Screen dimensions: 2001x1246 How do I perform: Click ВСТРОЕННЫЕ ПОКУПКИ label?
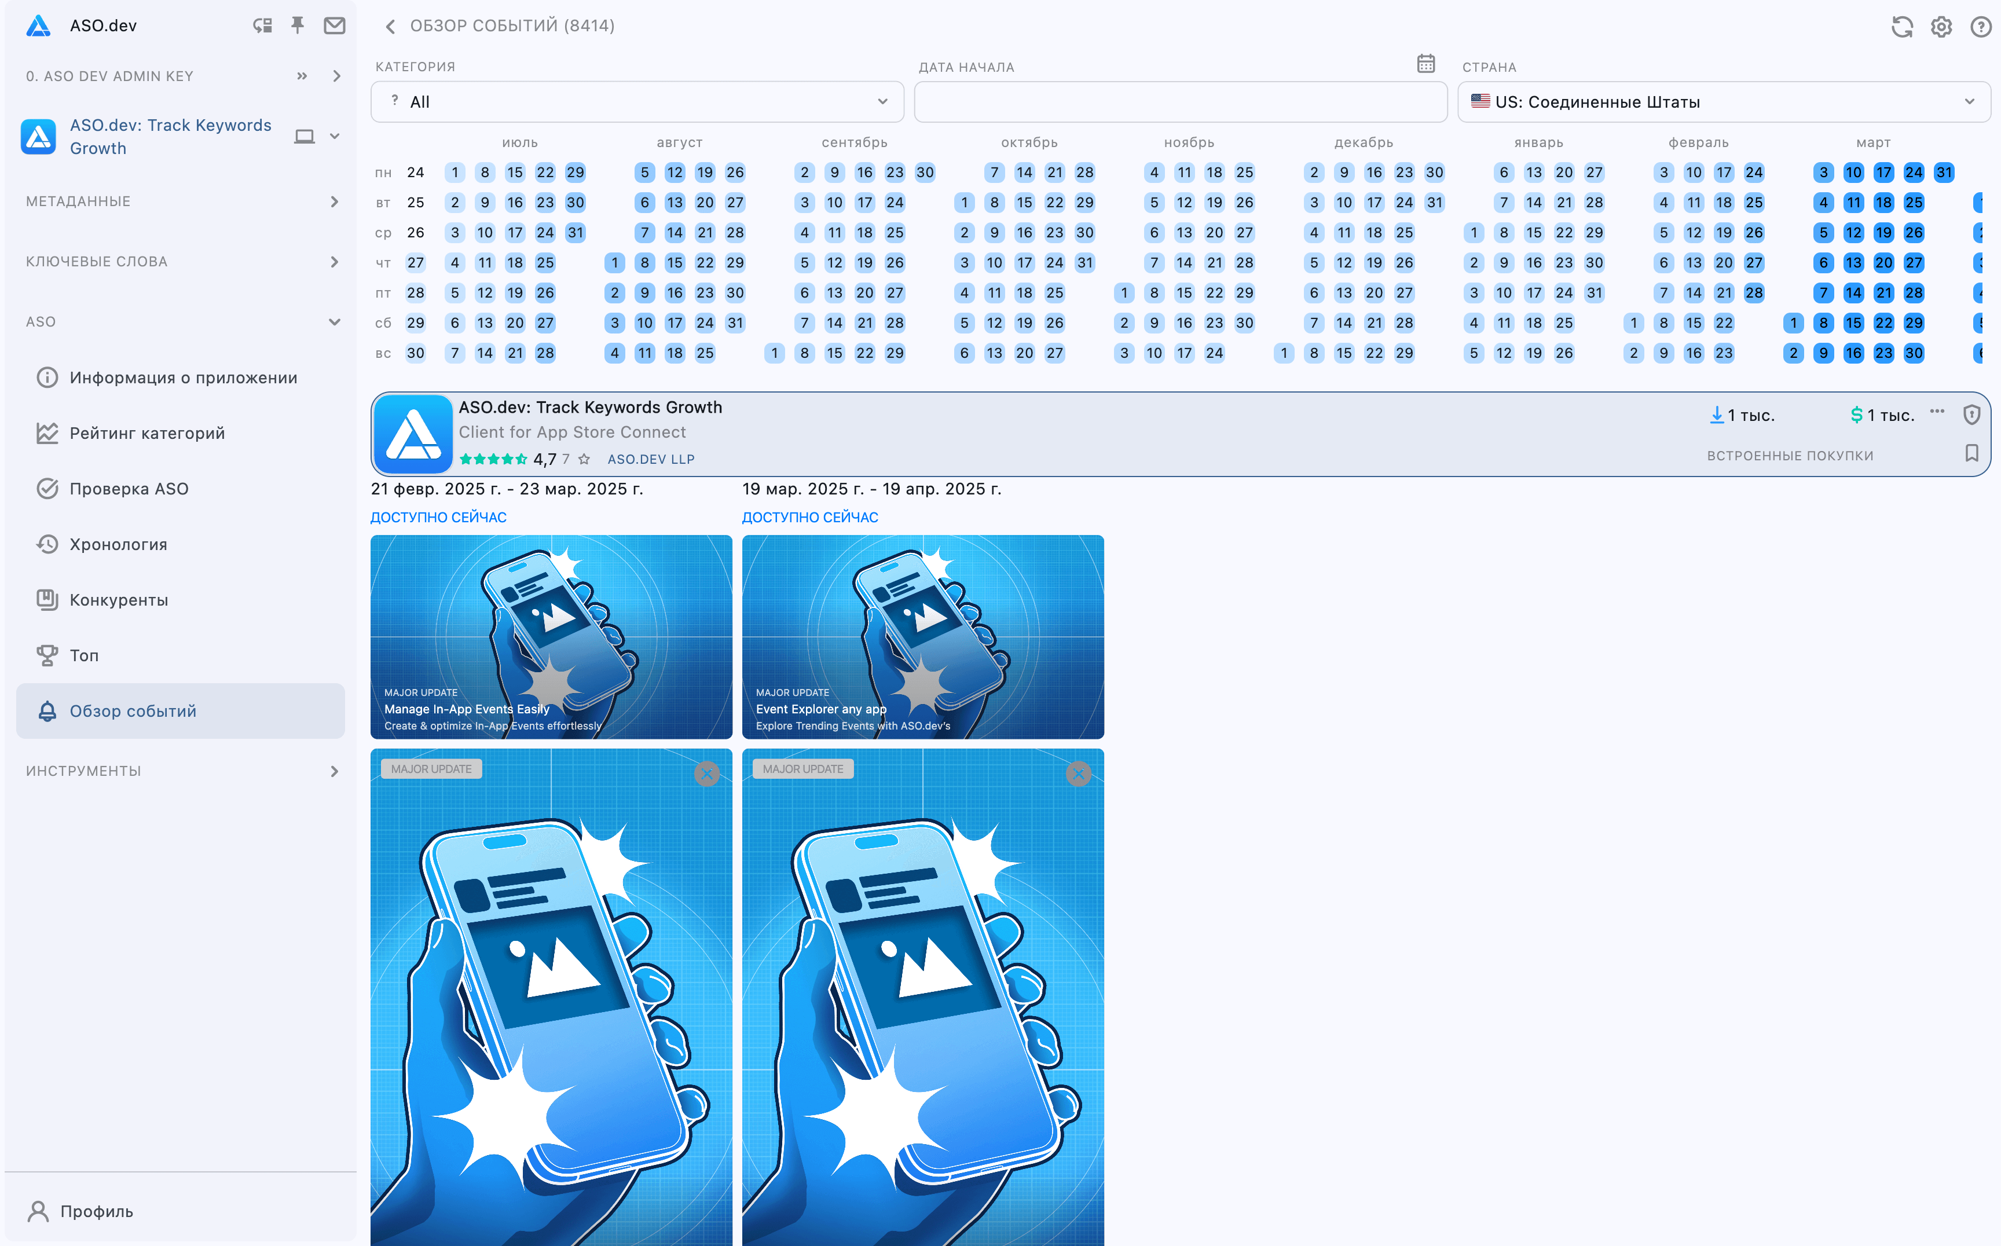pos(1790,456)
